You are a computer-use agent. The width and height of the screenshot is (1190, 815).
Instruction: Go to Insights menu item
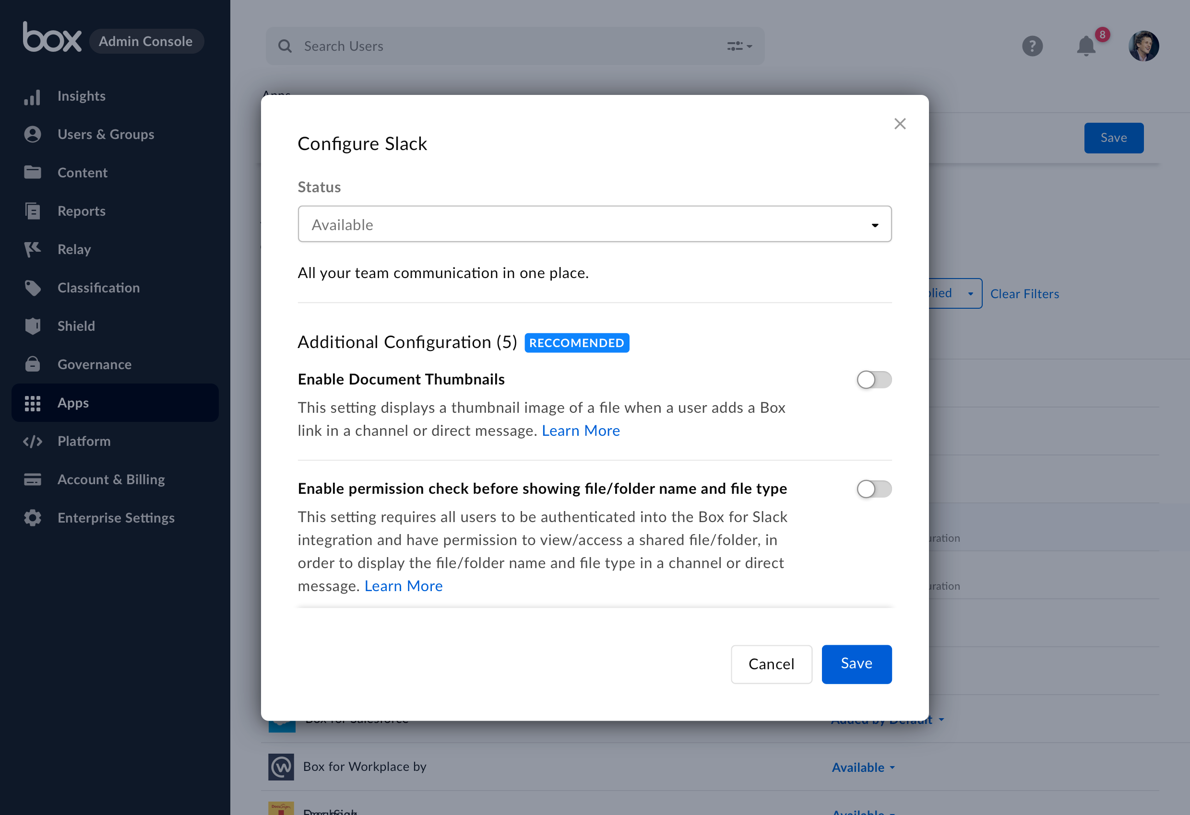click(82, 96)
